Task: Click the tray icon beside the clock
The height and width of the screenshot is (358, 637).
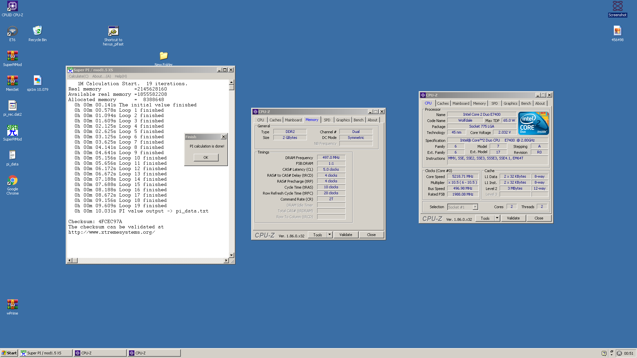Action: click(619, 353)
